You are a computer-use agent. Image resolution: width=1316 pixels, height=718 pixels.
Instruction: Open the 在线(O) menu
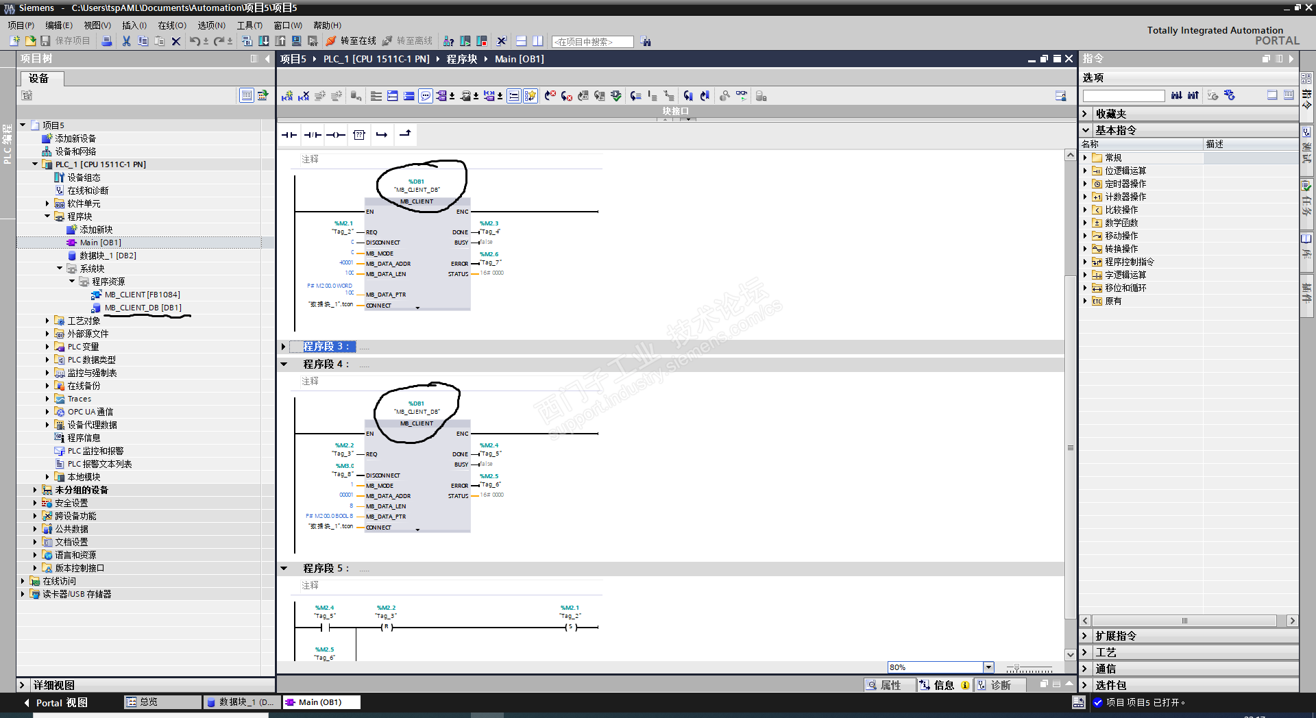172,25
